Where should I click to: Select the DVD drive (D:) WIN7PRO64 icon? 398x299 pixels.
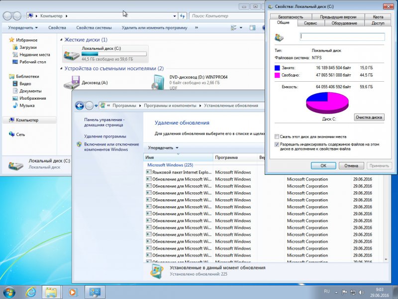(x=158, y=82)
